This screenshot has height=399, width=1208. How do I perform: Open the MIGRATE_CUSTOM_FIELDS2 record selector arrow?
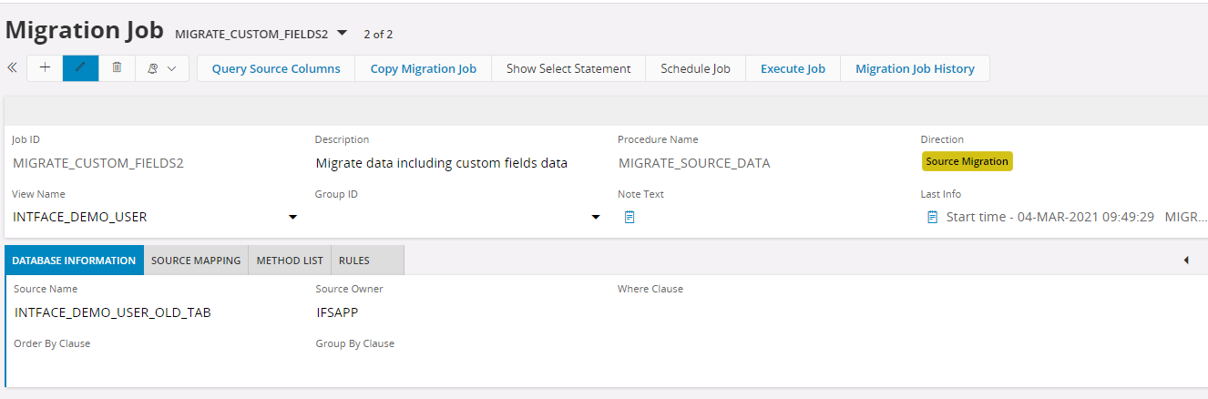[x=342, y=34]
